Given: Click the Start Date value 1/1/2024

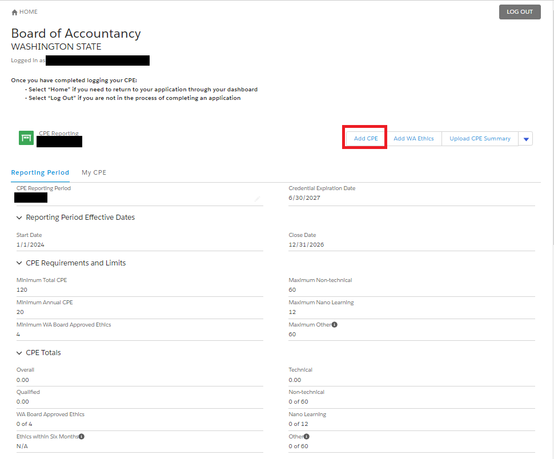Looking at the screenshot, I should [31, 245].
